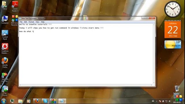Select the Notepad taskbar button
This screenshot has height=104, width=185.
(x=62, y=101)
